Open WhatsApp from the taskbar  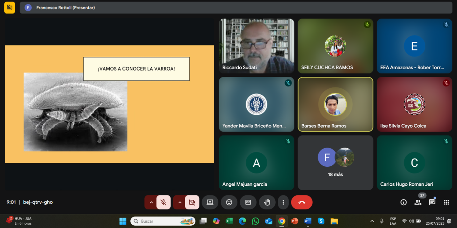tap(255, 221)
